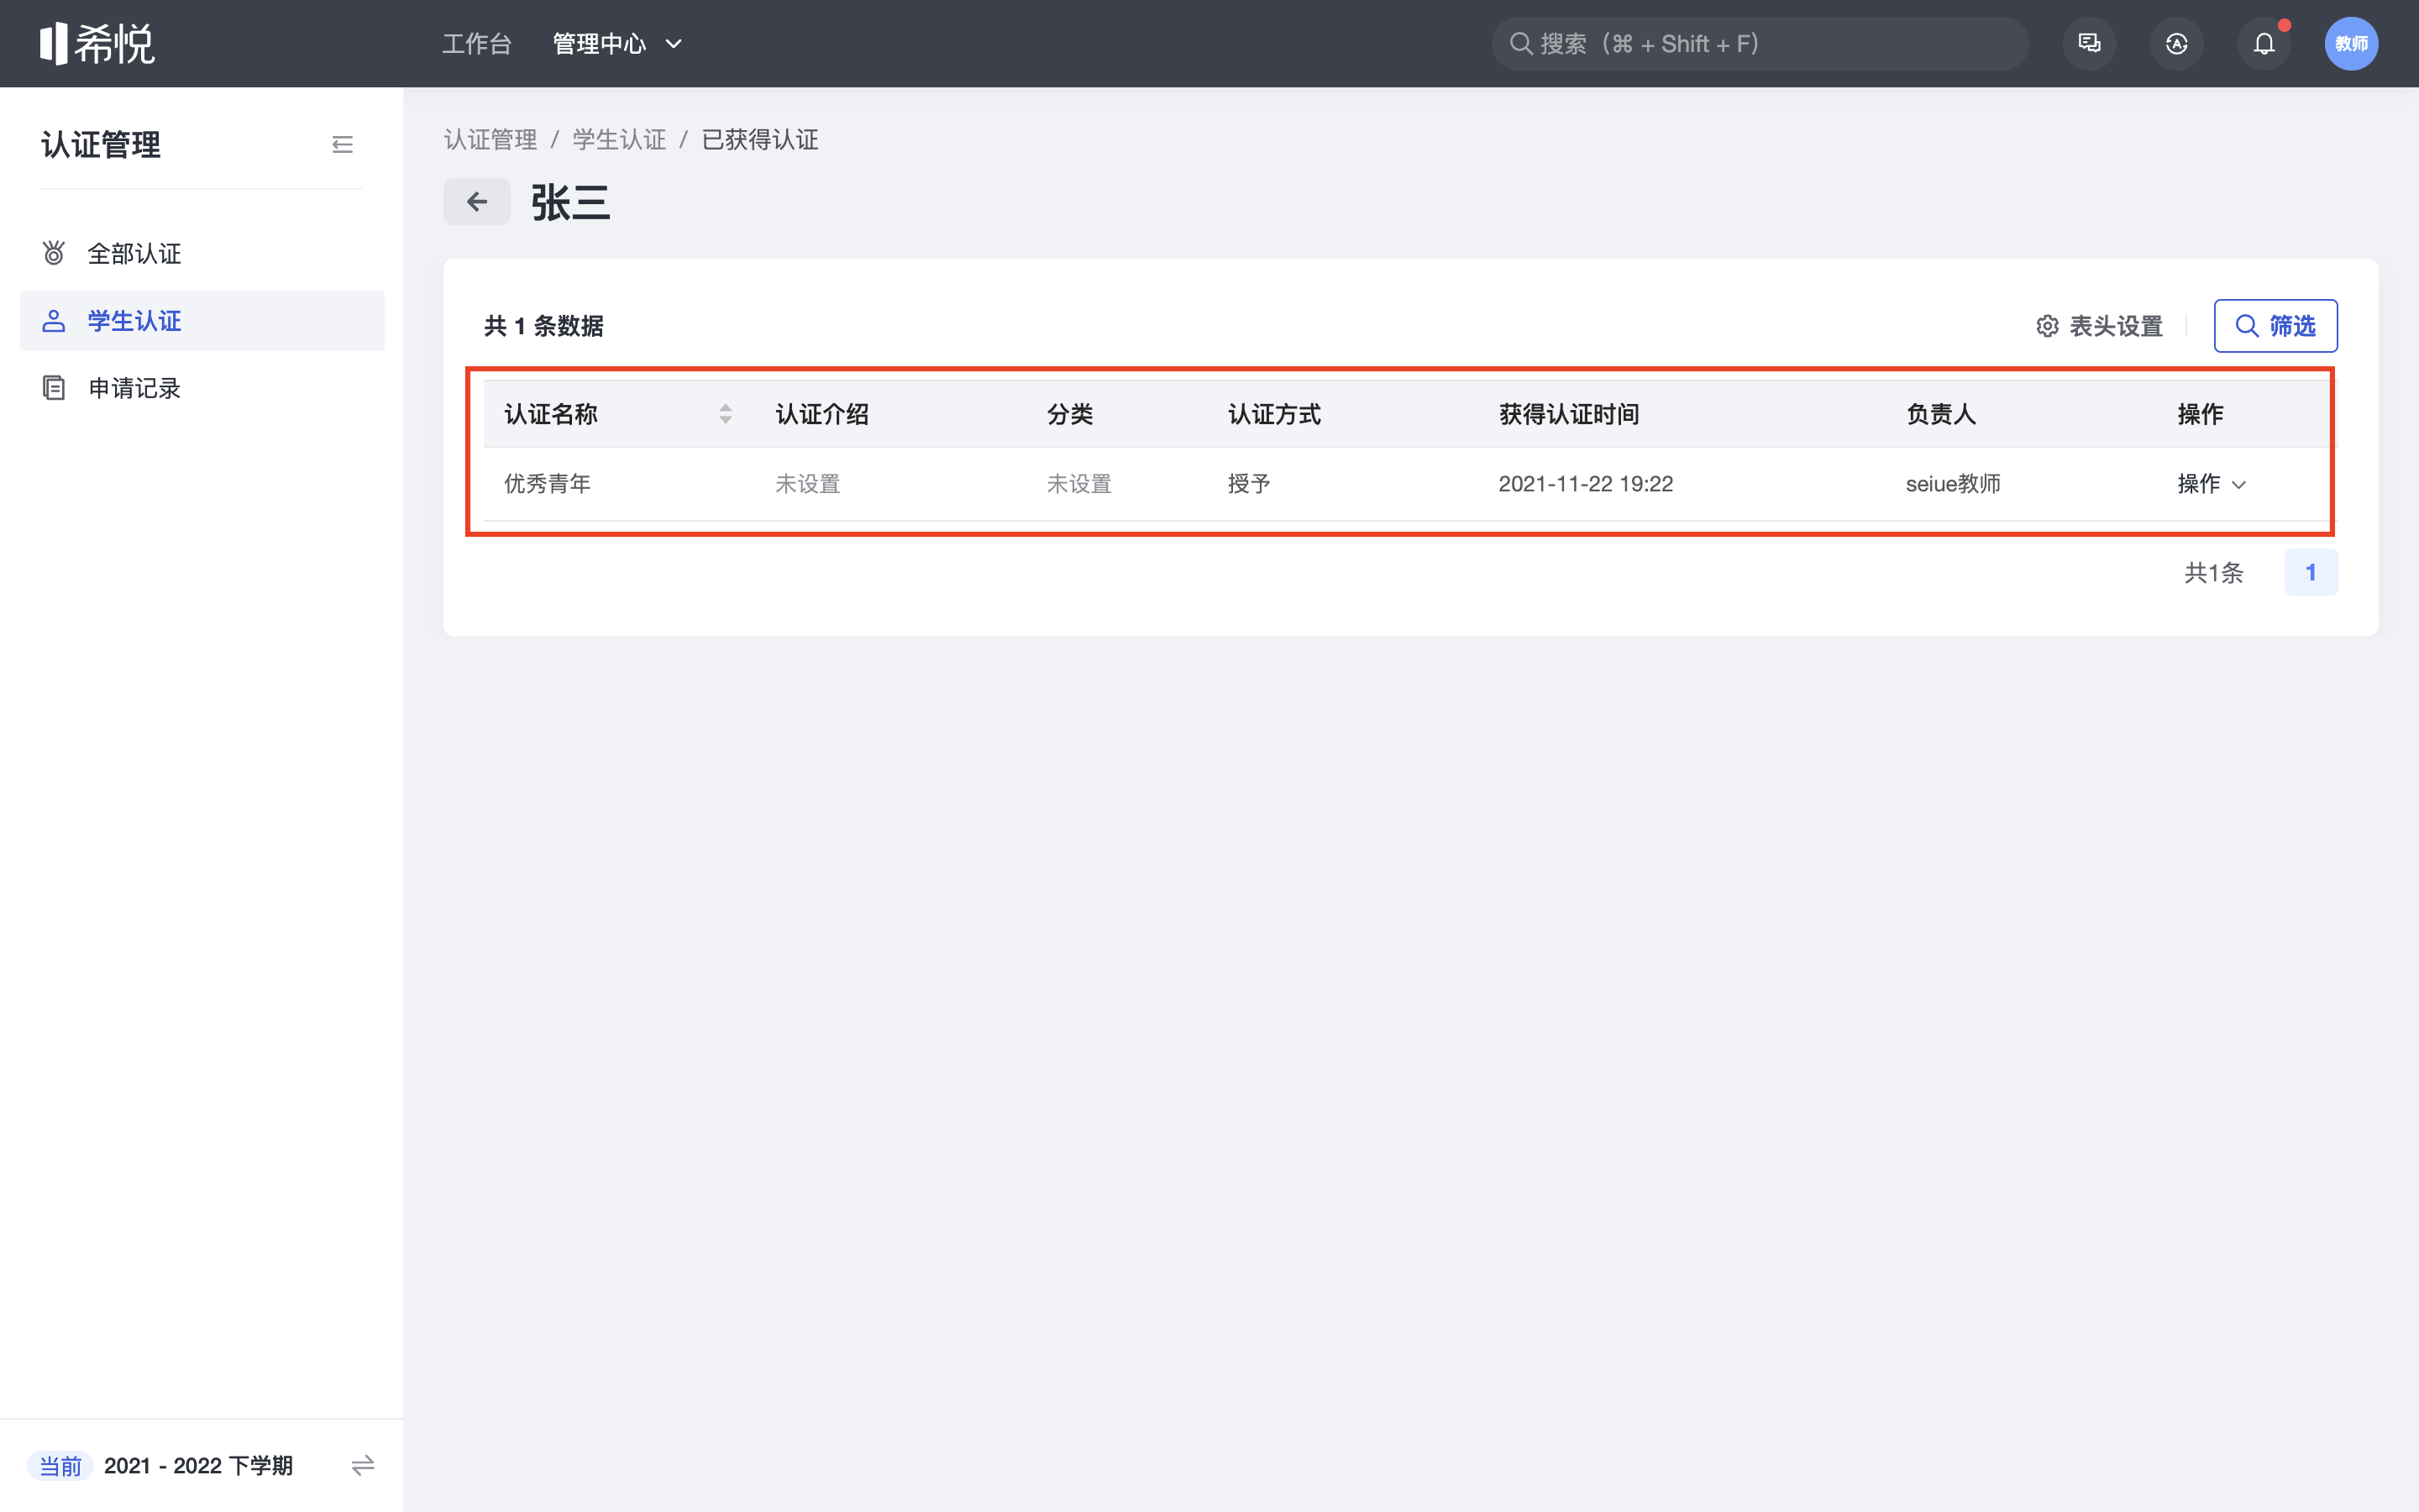Click the 学生认证 person icon
Screen dimensions: 2419x1512
[x=54, y=321]
